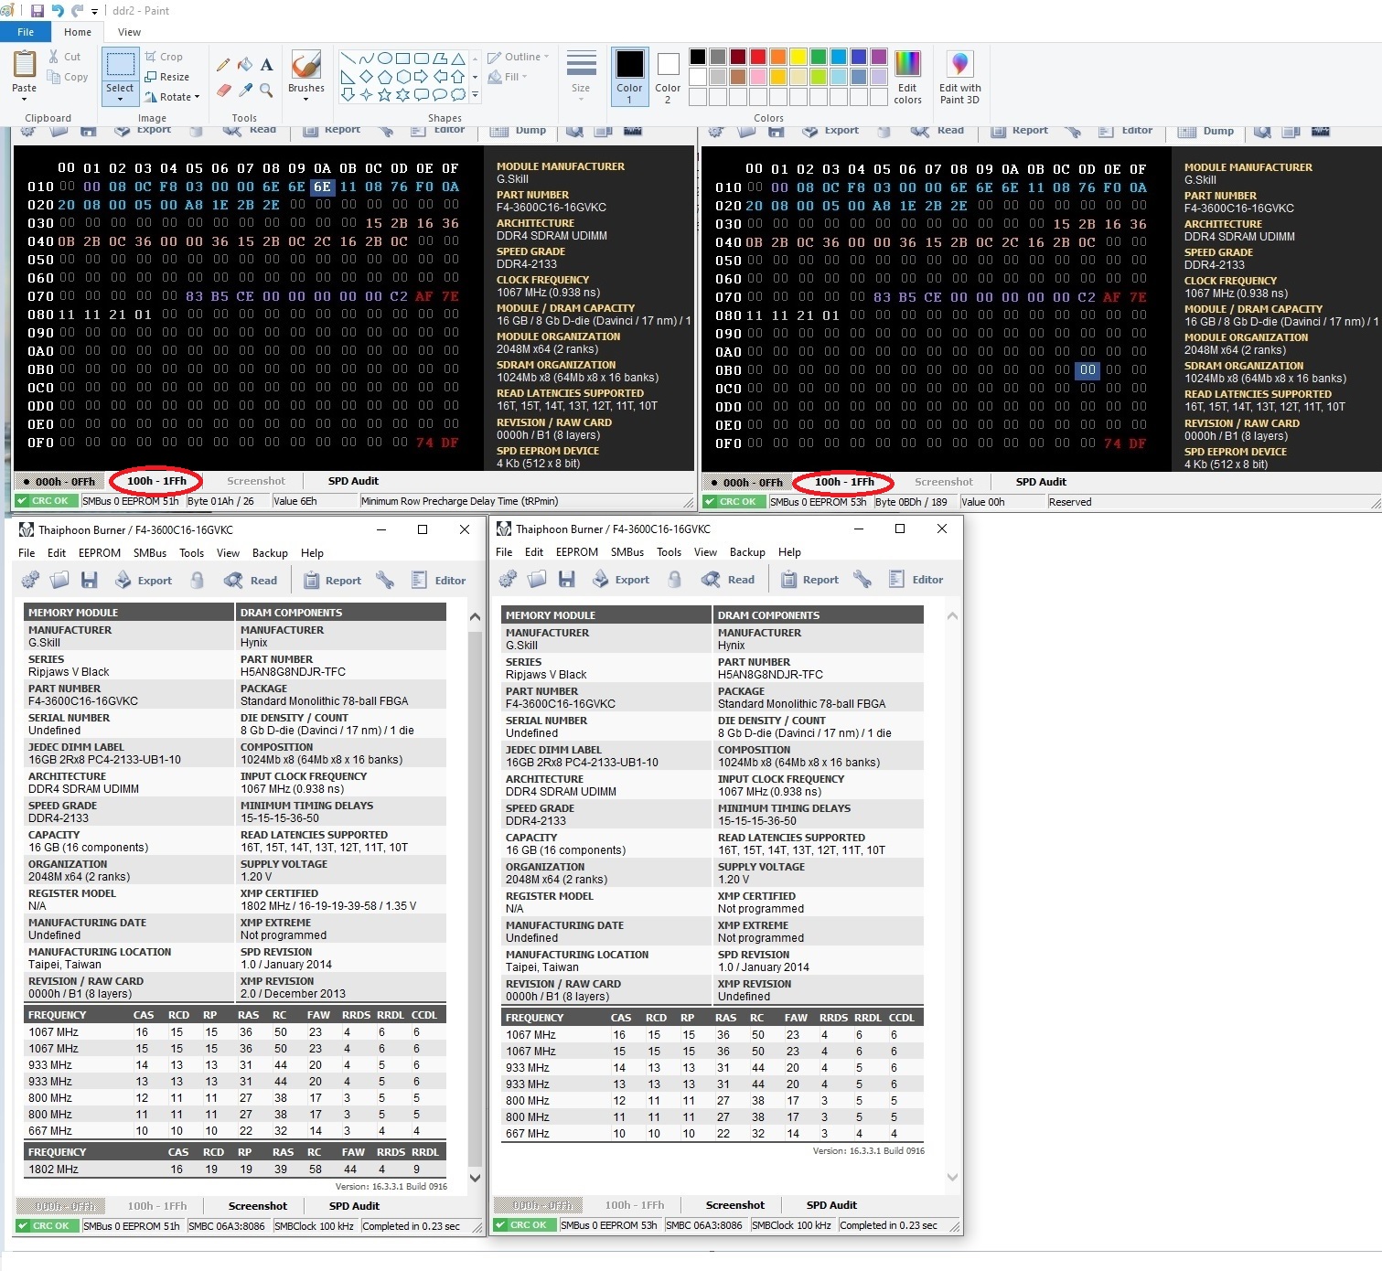Image resolution: width=1382 pixels, height=1271 pixels.
Task: Choose the Cloud callout shape
Action: tap(458, 94)
